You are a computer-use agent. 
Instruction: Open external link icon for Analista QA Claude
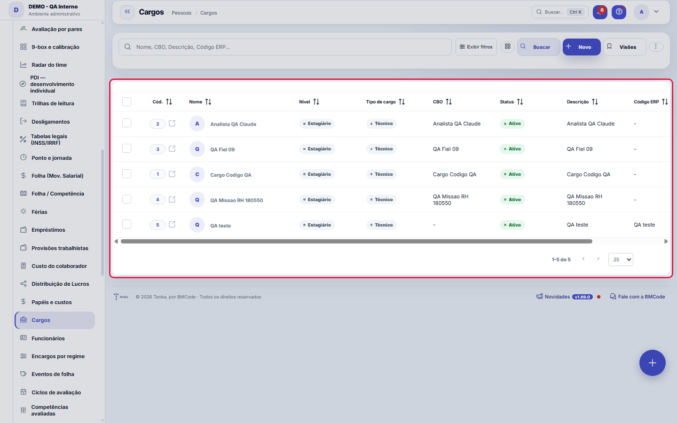coord(172,124)
